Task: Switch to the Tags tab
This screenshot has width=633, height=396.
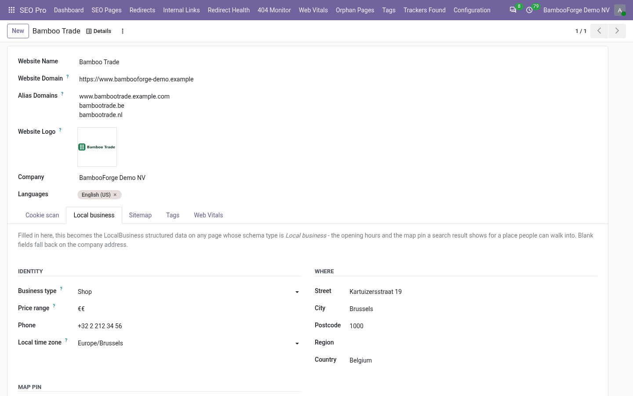Action: (173, 215)
